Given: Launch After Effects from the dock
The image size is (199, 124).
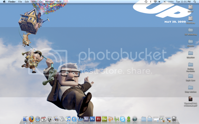Looking at the screenshot, I should click(x=86, y=119).
